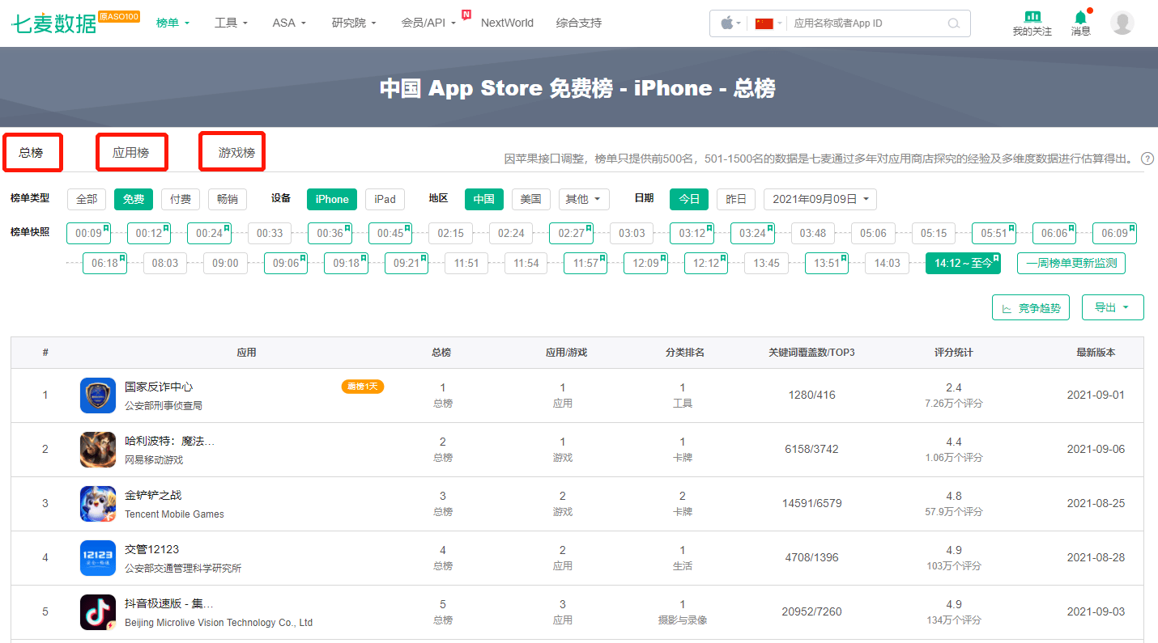Expand the ASA navigation dropdown
This screenshot has height=643, width=1158.
(290, 23)
